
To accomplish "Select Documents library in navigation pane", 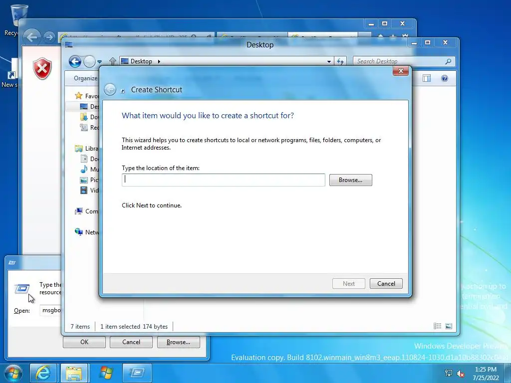I will coord(89,159).
